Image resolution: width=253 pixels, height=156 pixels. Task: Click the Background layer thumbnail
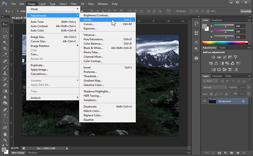(213, 101)
